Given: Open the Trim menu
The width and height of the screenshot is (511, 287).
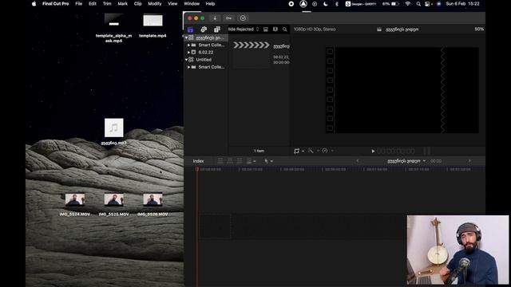Looking at the screenshot, I should pos(107,4).
